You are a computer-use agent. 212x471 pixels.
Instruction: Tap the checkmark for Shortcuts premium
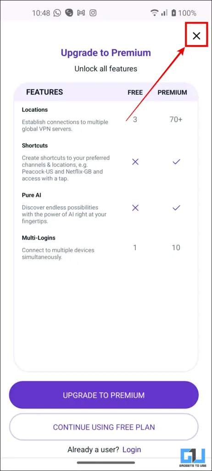coord(176,162)
